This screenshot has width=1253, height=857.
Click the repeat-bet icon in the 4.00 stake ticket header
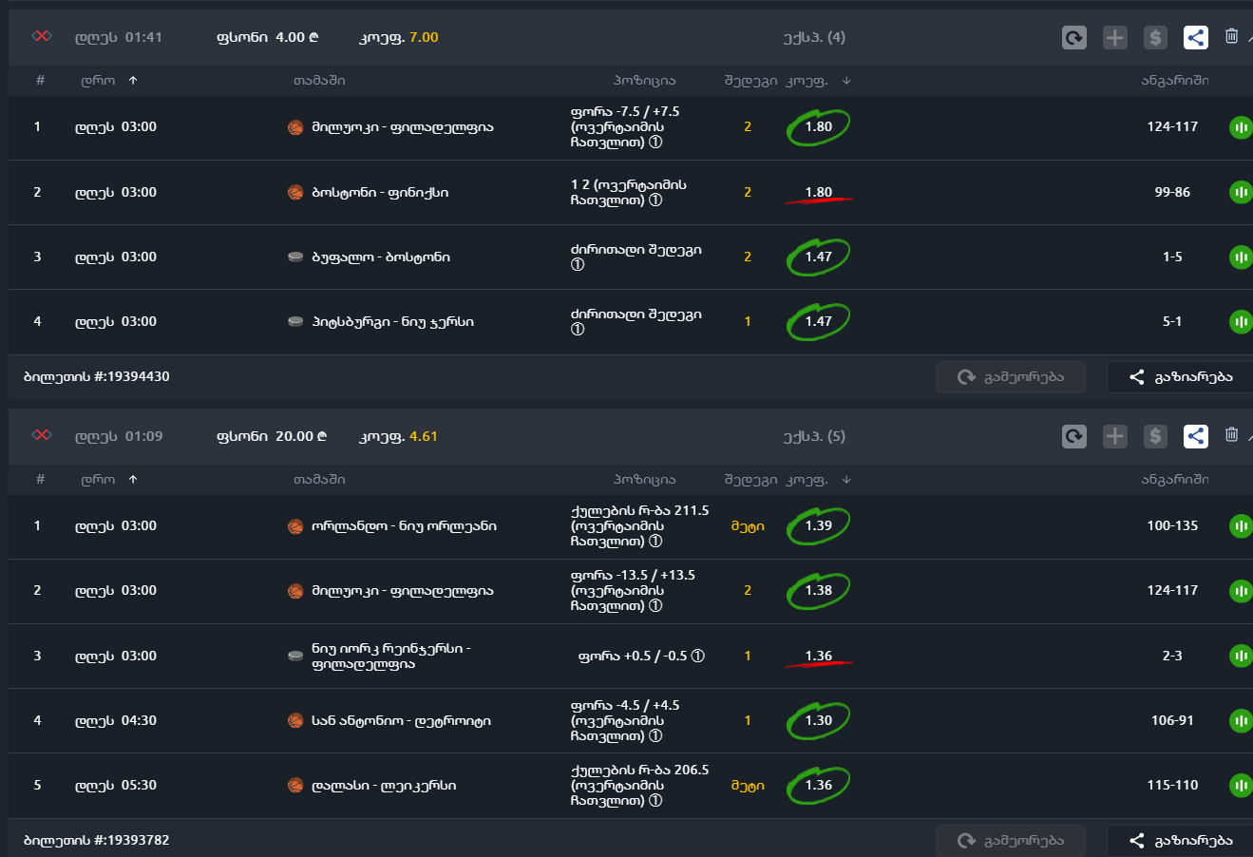[1073, 38]
